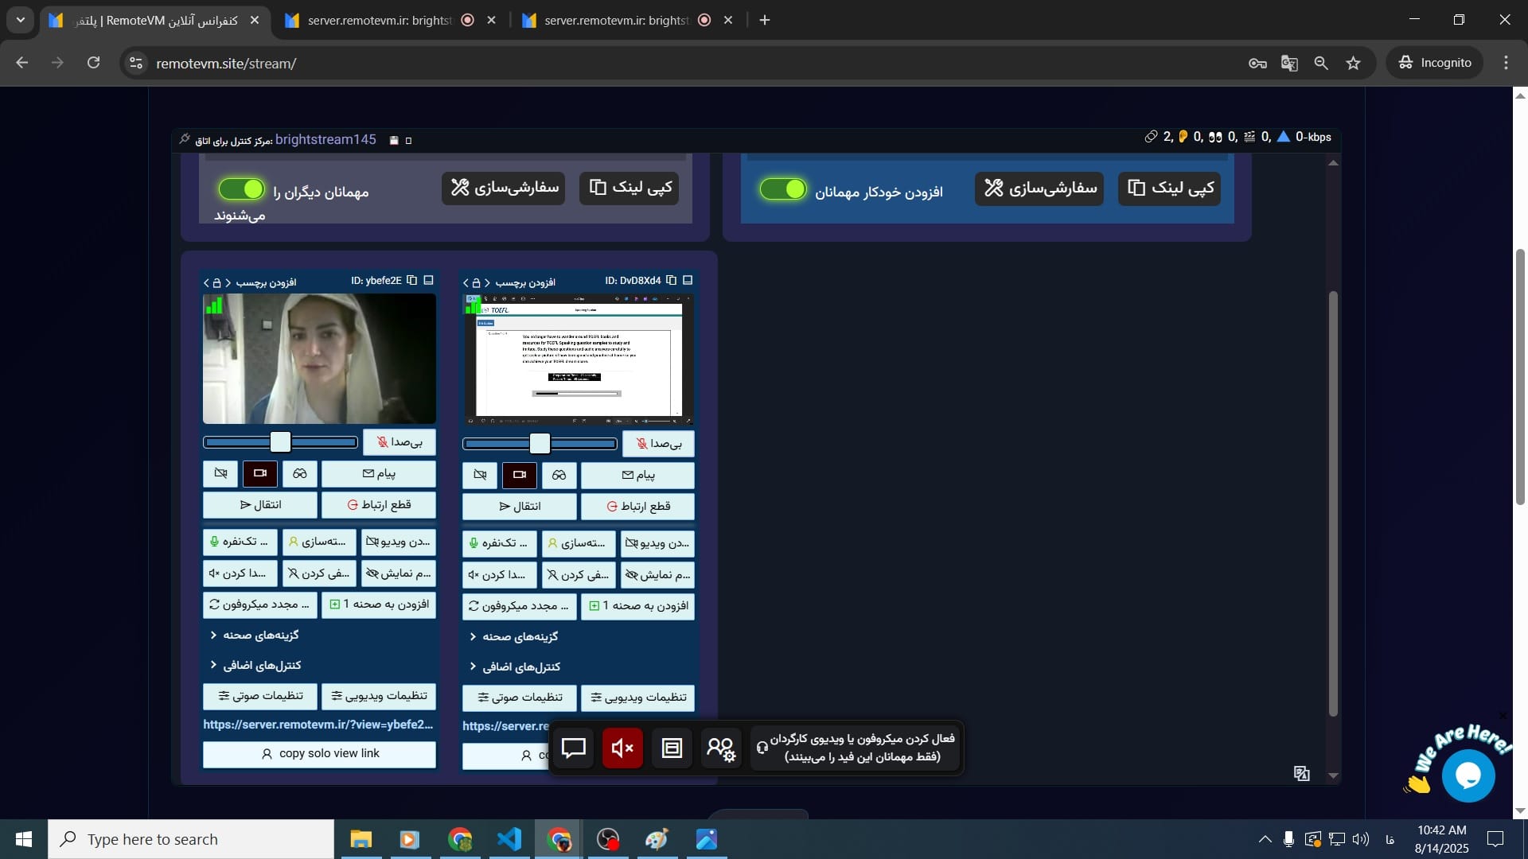The height and width of the screenshot is (859, 1528).
Task: Click the lock icon above guest ybefe2E
Action: [x=216, y=282]
